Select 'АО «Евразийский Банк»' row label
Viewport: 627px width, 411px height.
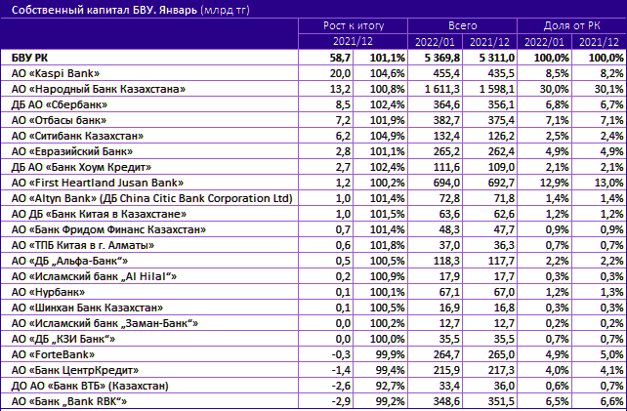[x=72, y=151]
